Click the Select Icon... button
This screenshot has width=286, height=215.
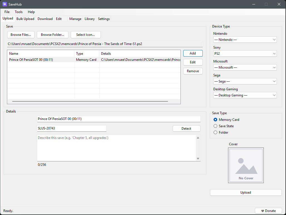85,35
